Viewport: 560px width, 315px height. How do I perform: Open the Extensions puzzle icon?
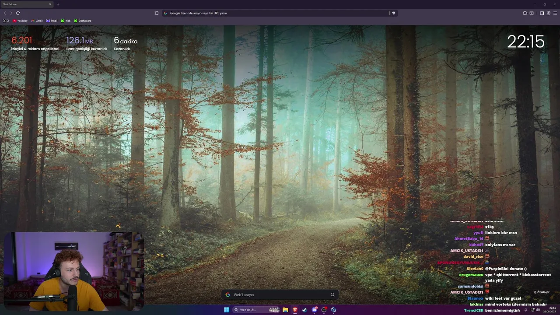(x=525, y=13)
